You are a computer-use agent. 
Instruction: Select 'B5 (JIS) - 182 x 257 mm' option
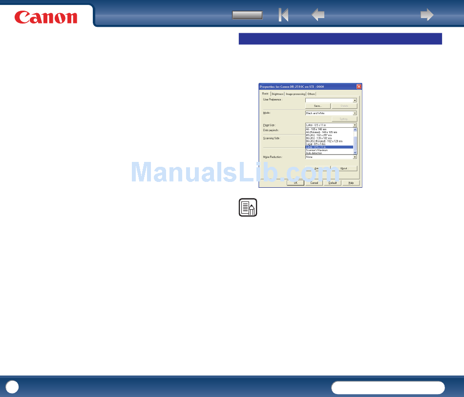(x=329, y=135)
